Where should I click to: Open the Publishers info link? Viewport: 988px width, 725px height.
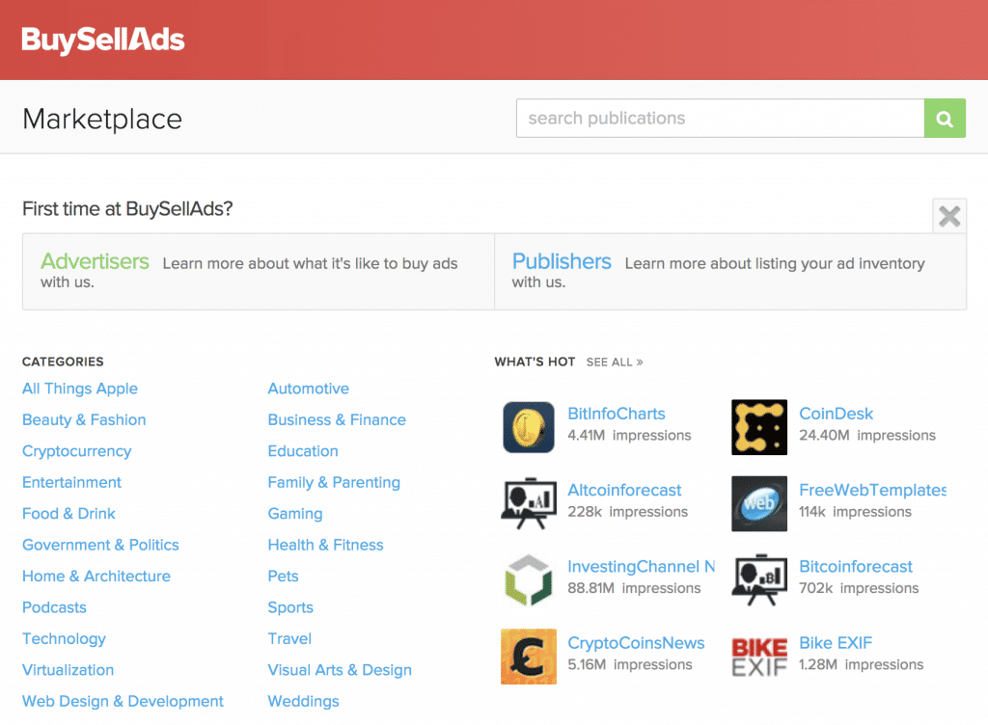click(562, 261)
